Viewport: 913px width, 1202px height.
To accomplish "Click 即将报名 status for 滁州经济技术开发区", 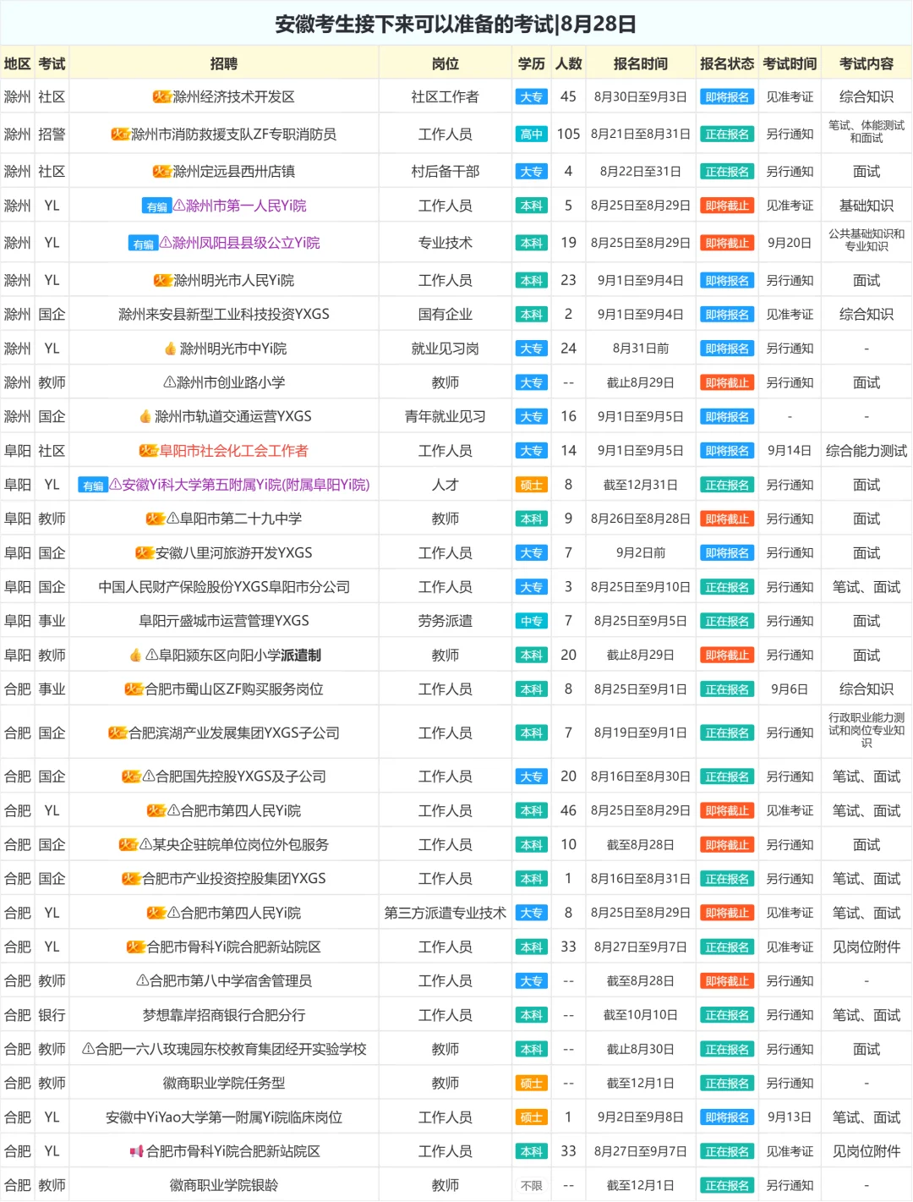I will 727,97.
